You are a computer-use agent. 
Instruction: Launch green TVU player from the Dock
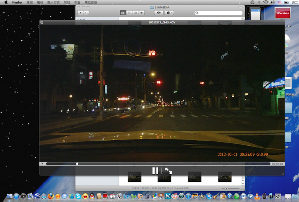(x=236, y=196)
